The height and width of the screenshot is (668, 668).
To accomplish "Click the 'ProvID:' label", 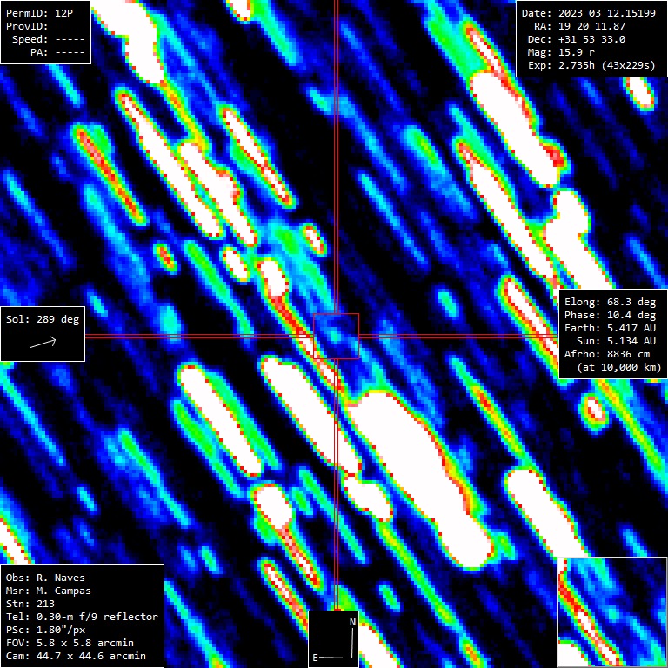I will (x=27, y=26).
